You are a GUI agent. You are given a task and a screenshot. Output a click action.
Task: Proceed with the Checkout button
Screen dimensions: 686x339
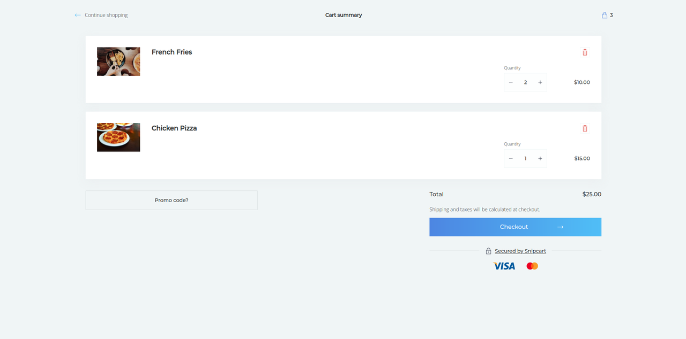[x=515, y=227]
